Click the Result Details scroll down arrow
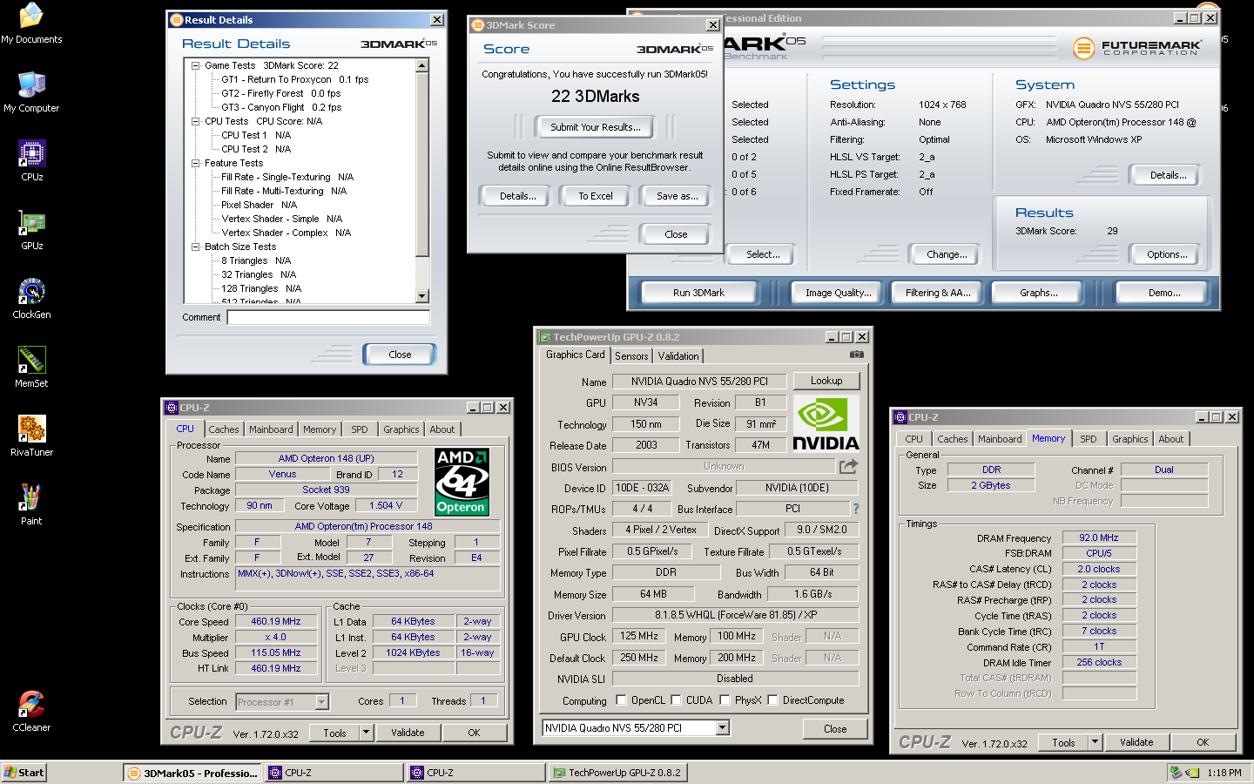The height and width of the screenshot is (784, 1254). coord(422,296)
